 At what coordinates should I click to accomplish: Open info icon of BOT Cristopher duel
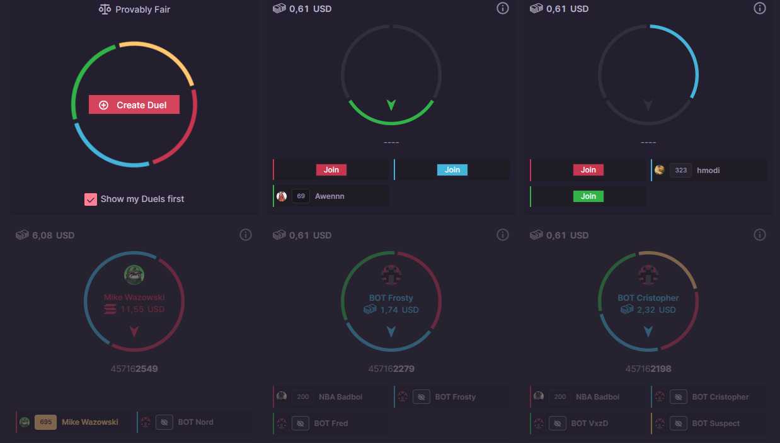(x=760, y=235)
